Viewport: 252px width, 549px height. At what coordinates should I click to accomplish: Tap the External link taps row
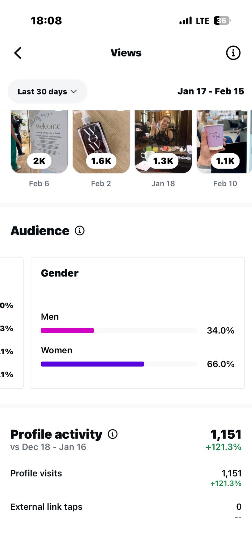[x=126, y=507]
